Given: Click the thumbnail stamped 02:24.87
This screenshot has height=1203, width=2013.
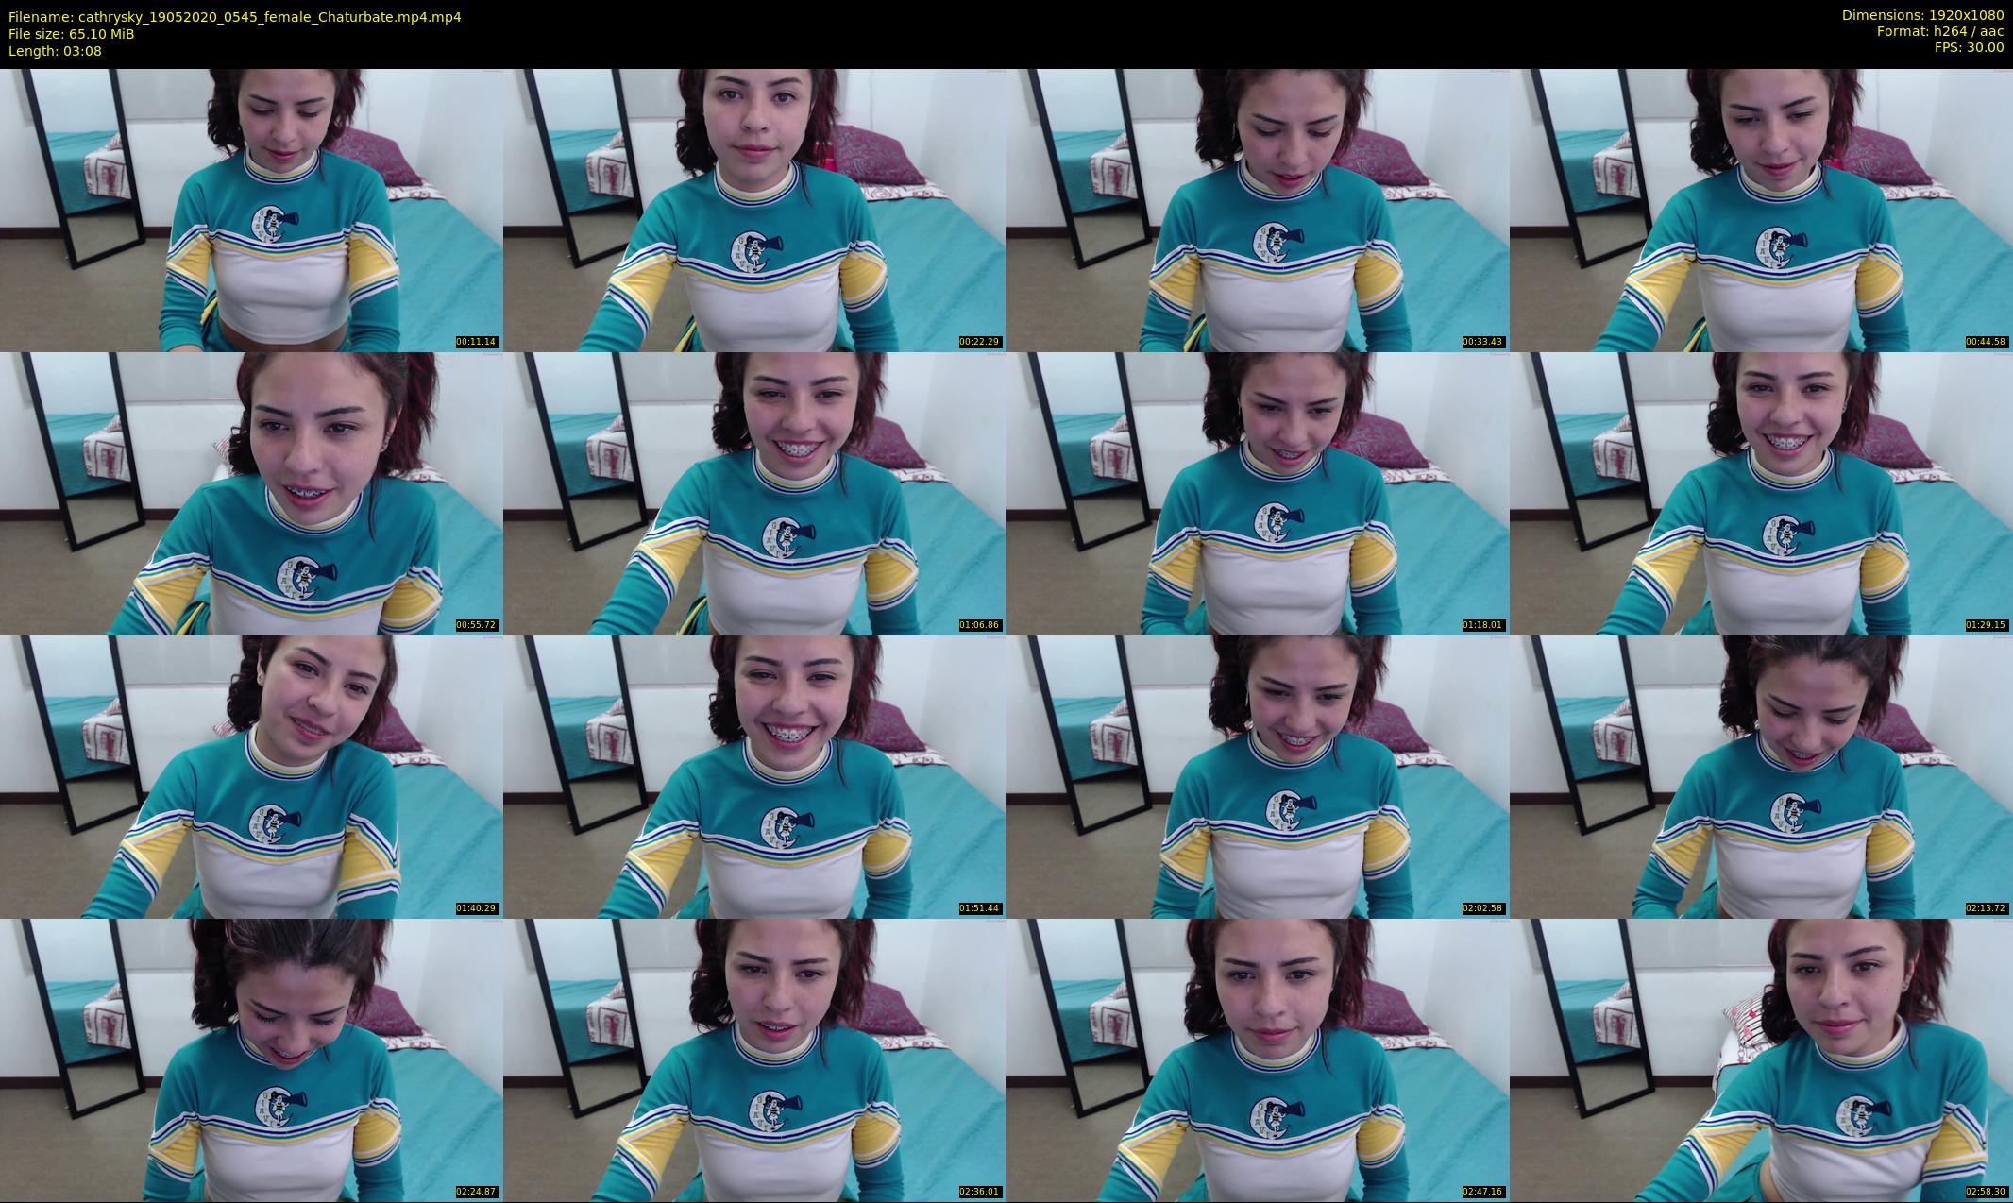Looking at the screenshot, I should tap(251, 1059).
